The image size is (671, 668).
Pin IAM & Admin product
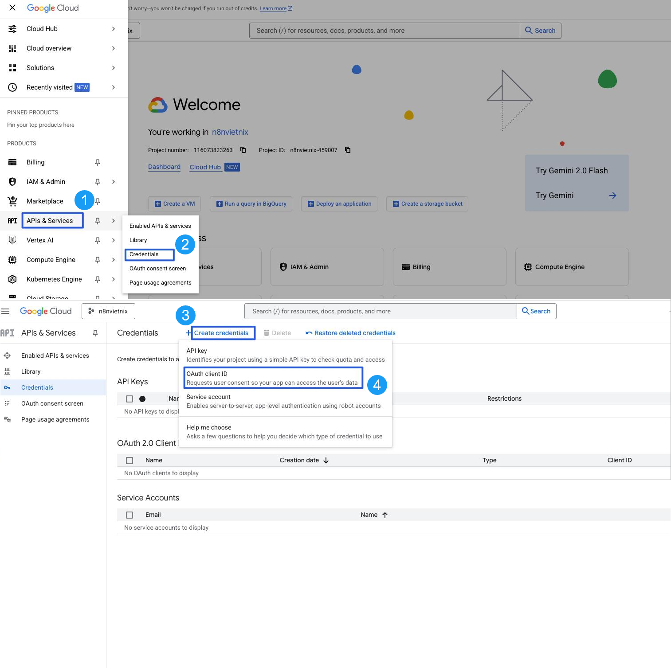click(98, 182)
